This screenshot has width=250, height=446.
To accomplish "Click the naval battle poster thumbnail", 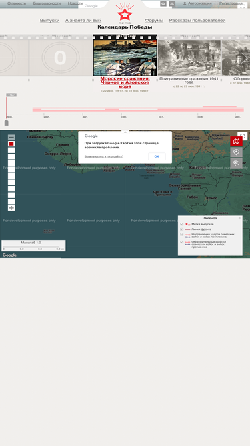I will 125,58.
